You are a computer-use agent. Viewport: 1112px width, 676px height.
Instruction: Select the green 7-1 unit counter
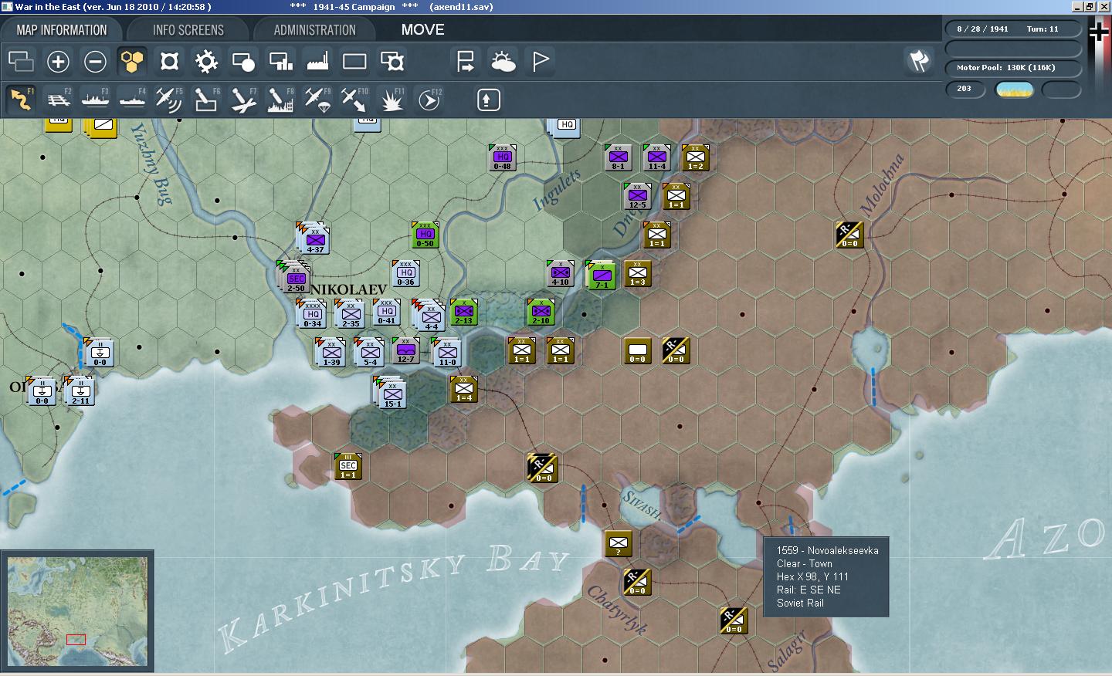pos(601,275)
